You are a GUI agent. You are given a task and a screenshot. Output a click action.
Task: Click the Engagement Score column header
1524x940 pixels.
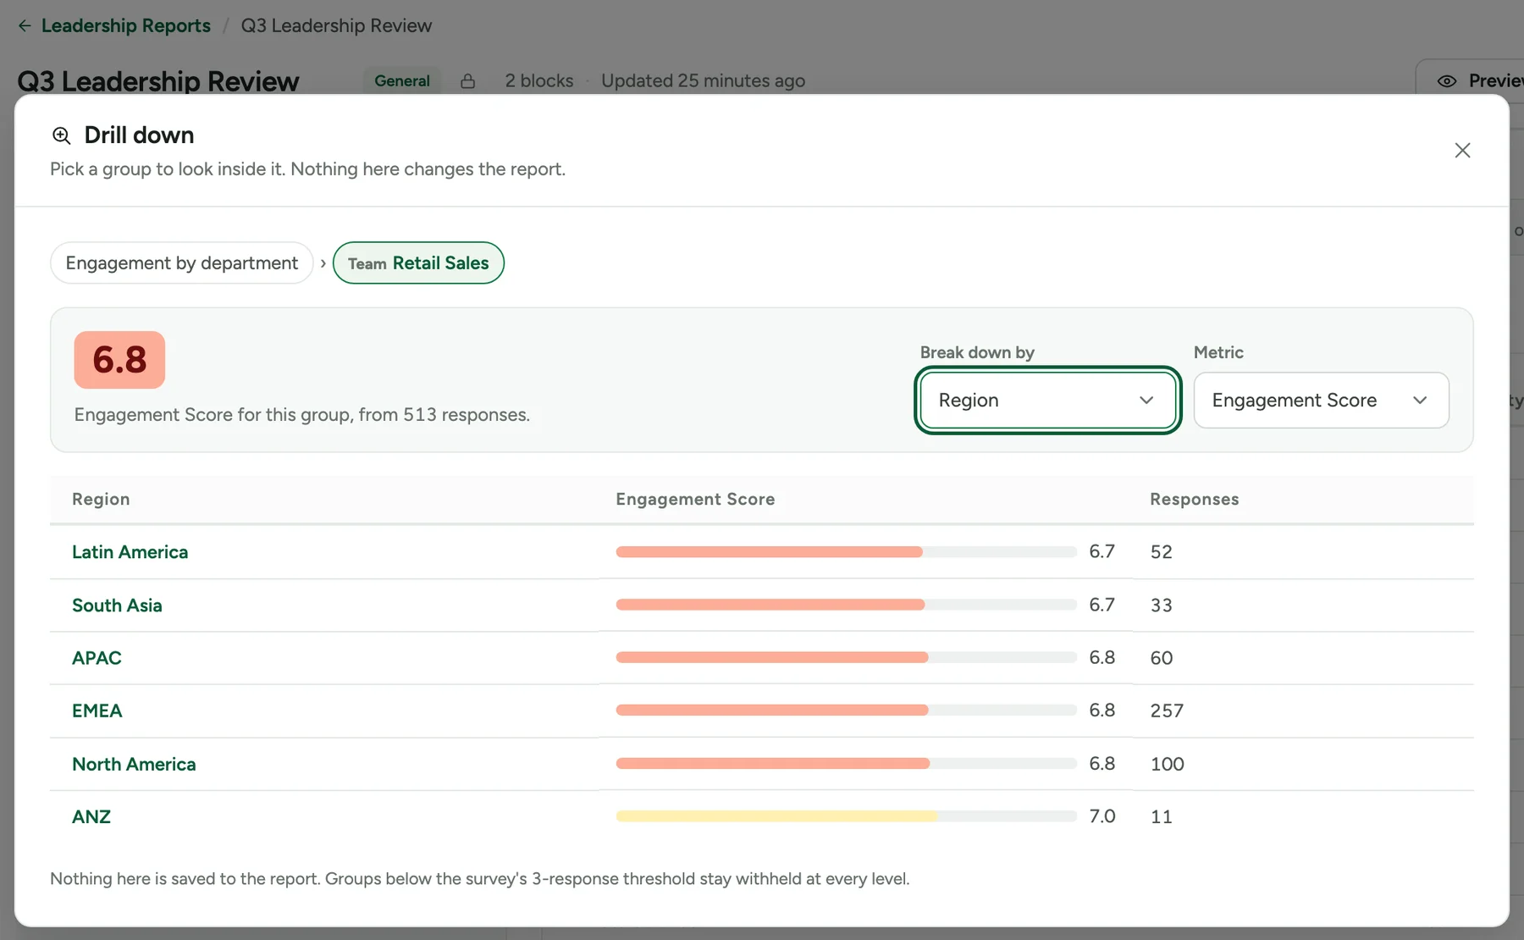click(x=695, y=500)
